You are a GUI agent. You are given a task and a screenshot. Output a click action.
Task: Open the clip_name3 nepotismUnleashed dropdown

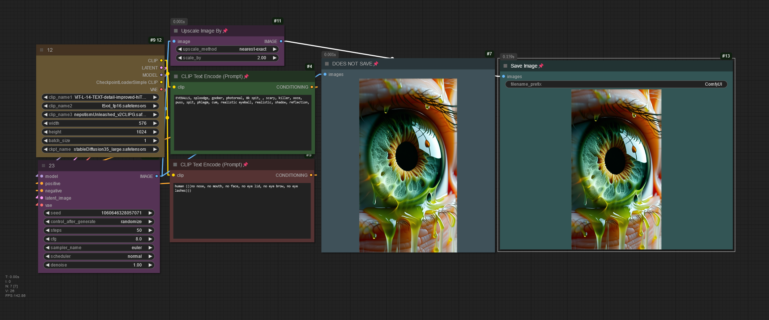(101, 115)
